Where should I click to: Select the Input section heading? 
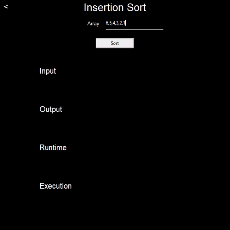coord(48,71)
